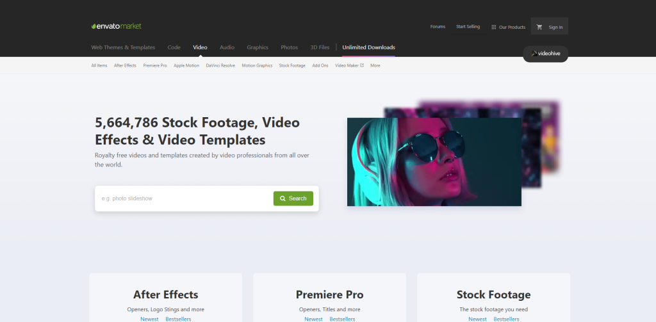
Task: Click Newest under After Effects
Action: tap(149, 319)
